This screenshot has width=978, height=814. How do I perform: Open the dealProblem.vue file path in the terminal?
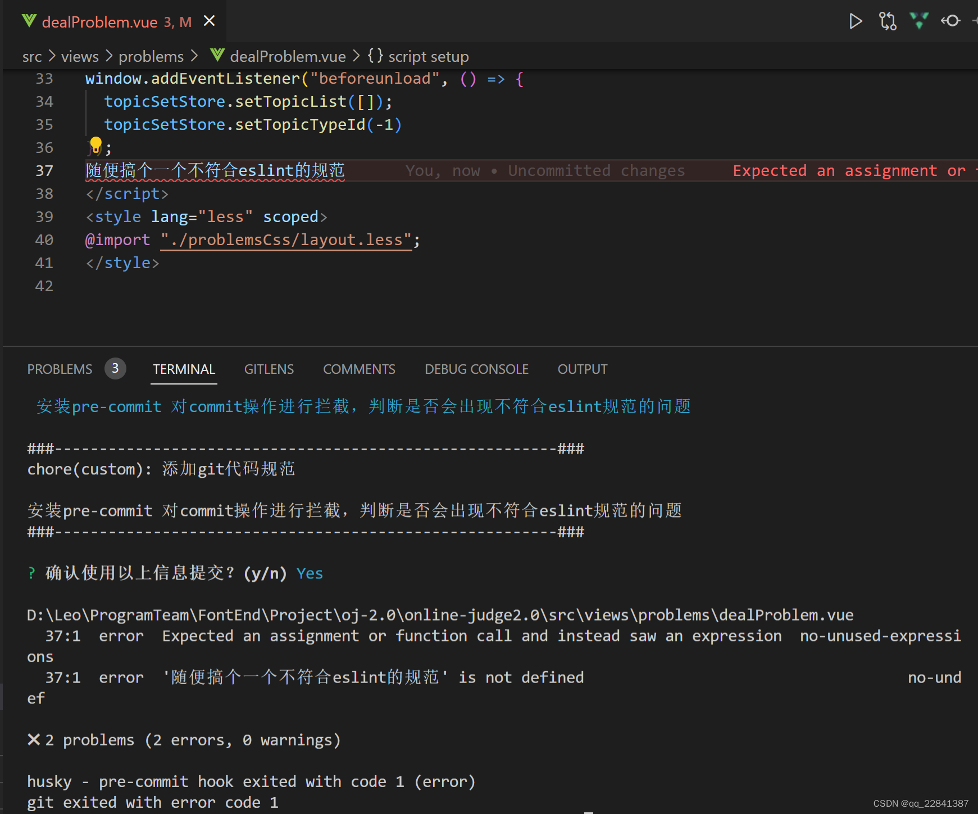[x=440, y=615]
